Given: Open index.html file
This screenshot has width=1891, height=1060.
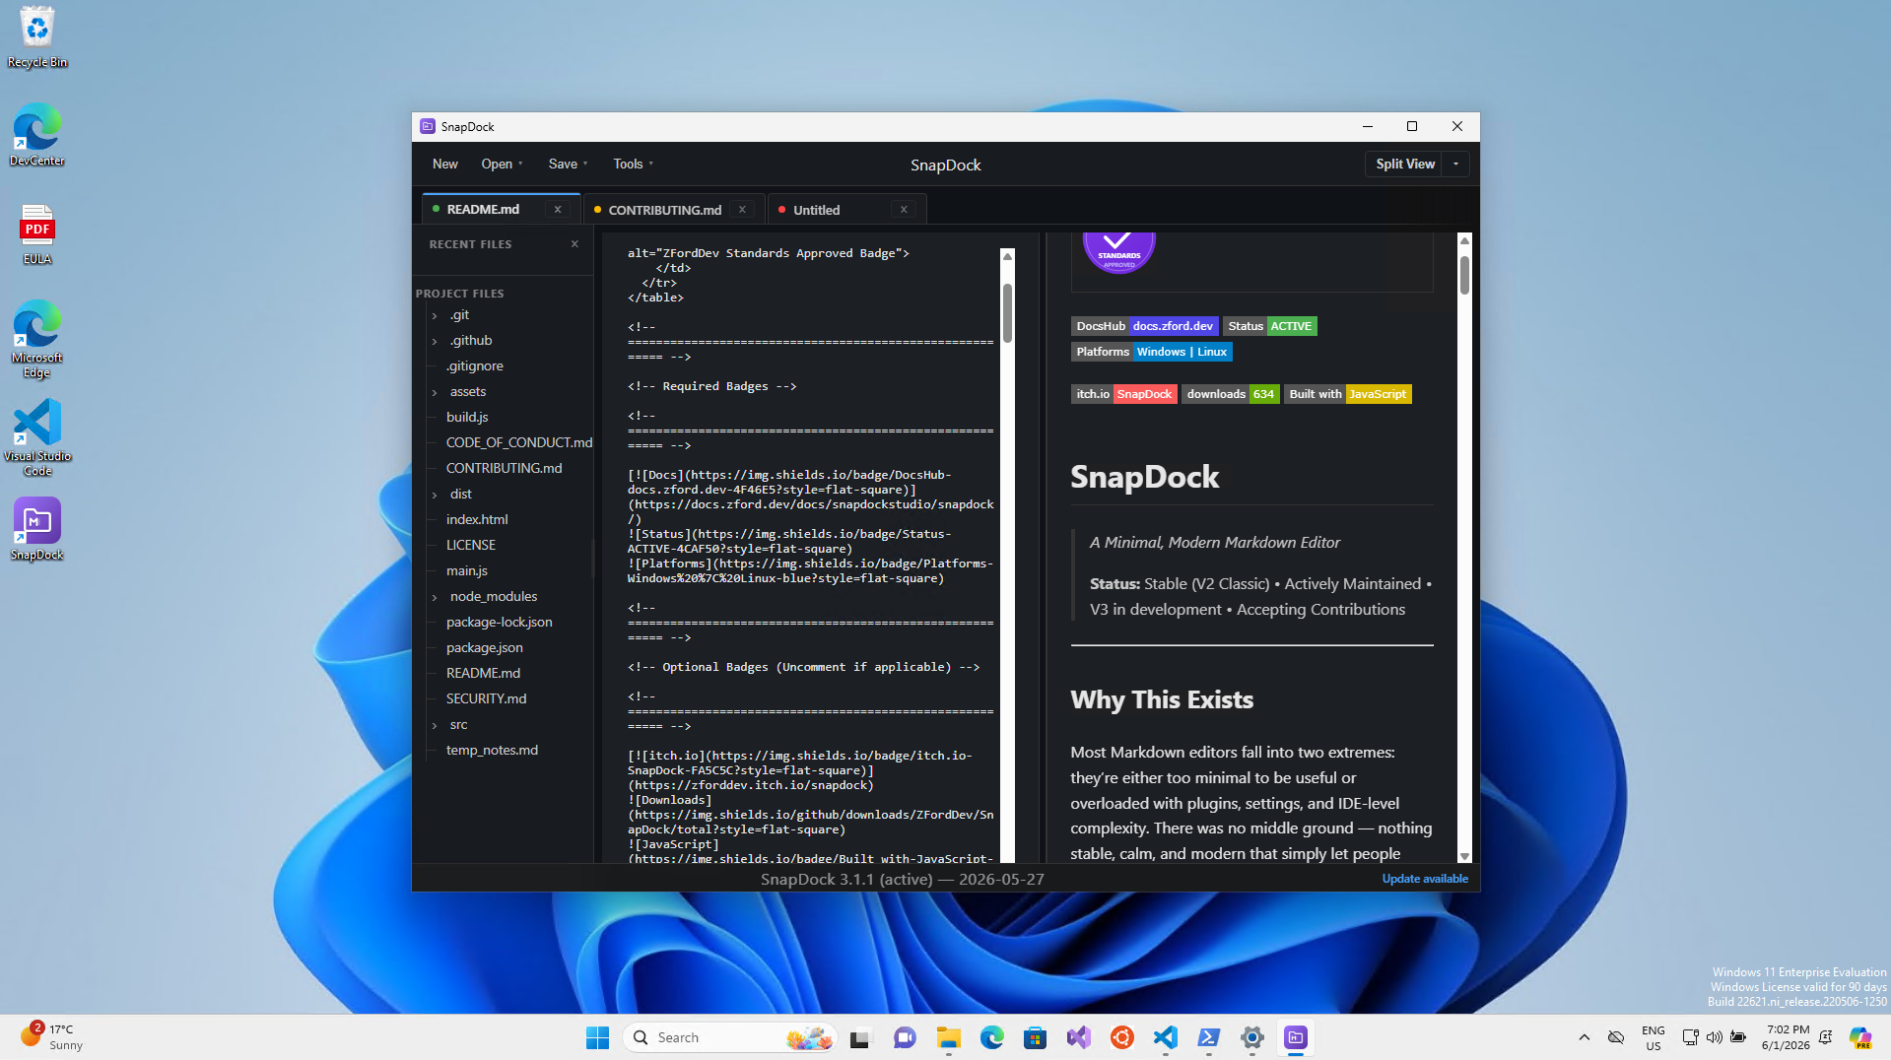Looking at the screenshot, I should click(477, 519).
